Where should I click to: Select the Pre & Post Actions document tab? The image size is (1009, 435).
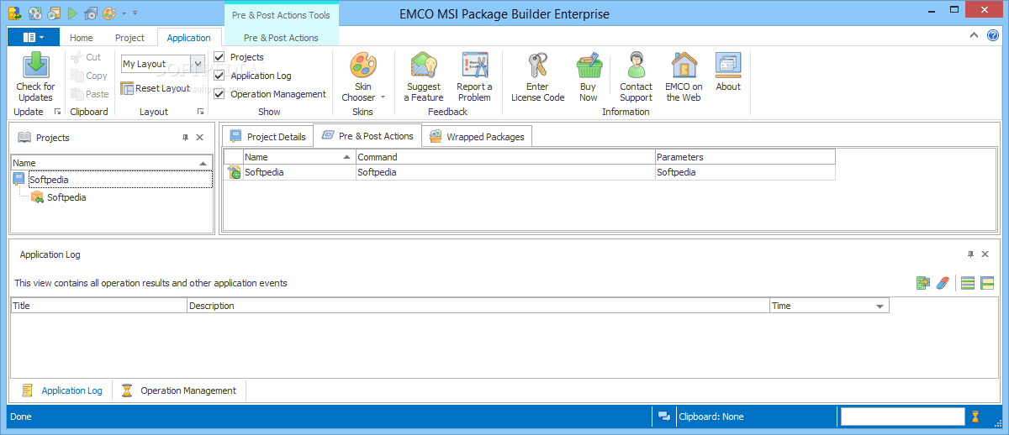click(x=367, y=136)
